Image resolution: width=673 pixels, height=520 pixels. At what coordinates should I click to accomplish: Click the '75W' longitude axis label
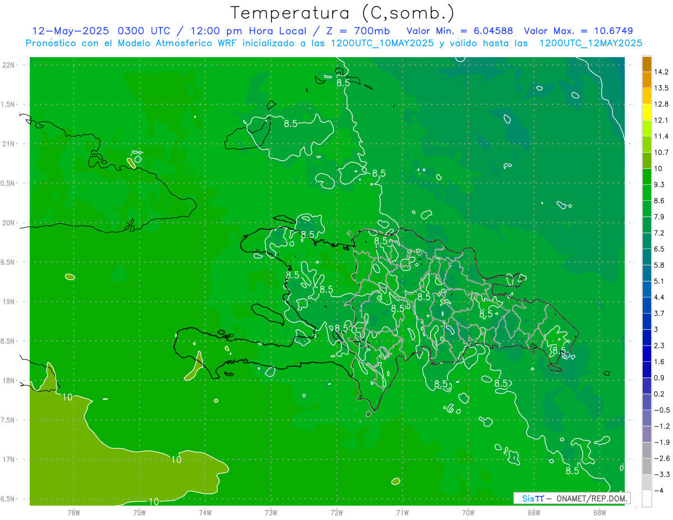click(140, 512)
